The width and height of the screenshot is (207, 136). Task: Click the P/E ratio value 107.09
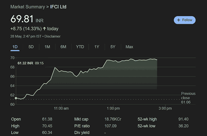(111, 126)
